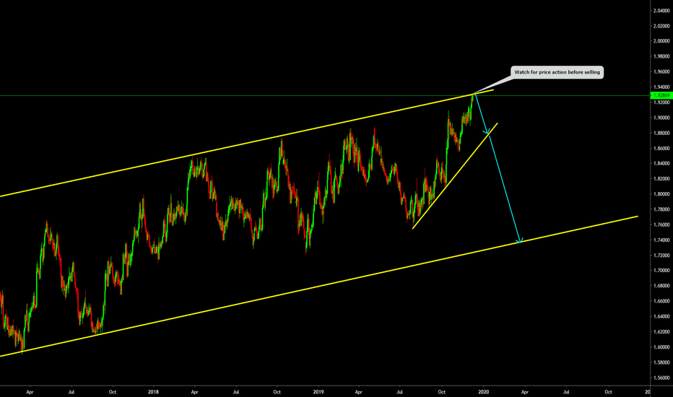Click the 1.74000 price axis label
673x397 pixels.
click(x=661, y=240)
